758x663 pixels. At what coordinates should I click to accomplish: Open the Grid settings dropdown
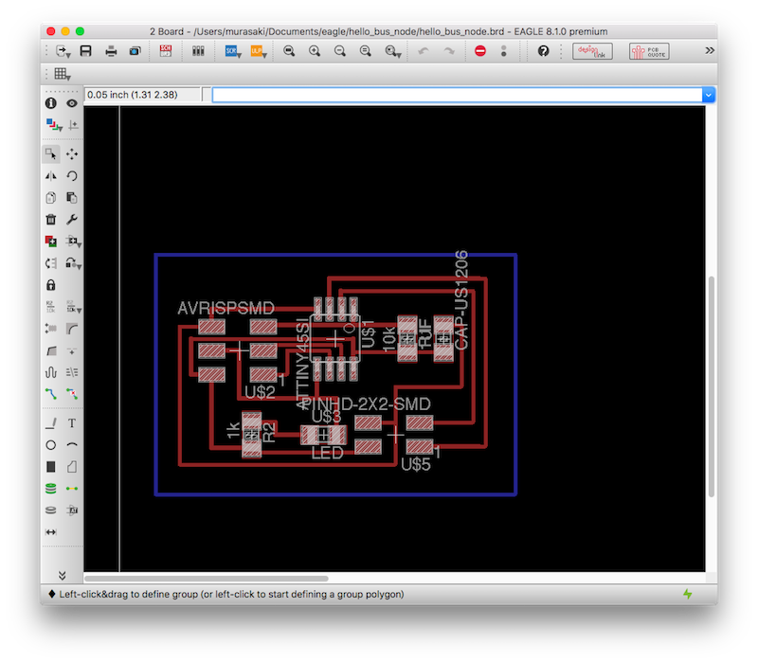pos(63,74)
